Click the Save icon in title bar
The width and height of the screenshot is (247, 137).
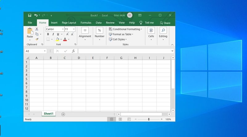30,15
